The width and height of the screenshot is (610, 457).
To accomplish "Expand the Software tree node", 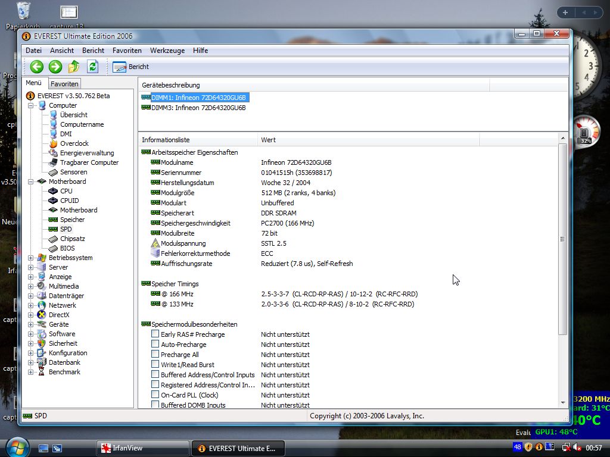I will (31, 334).
